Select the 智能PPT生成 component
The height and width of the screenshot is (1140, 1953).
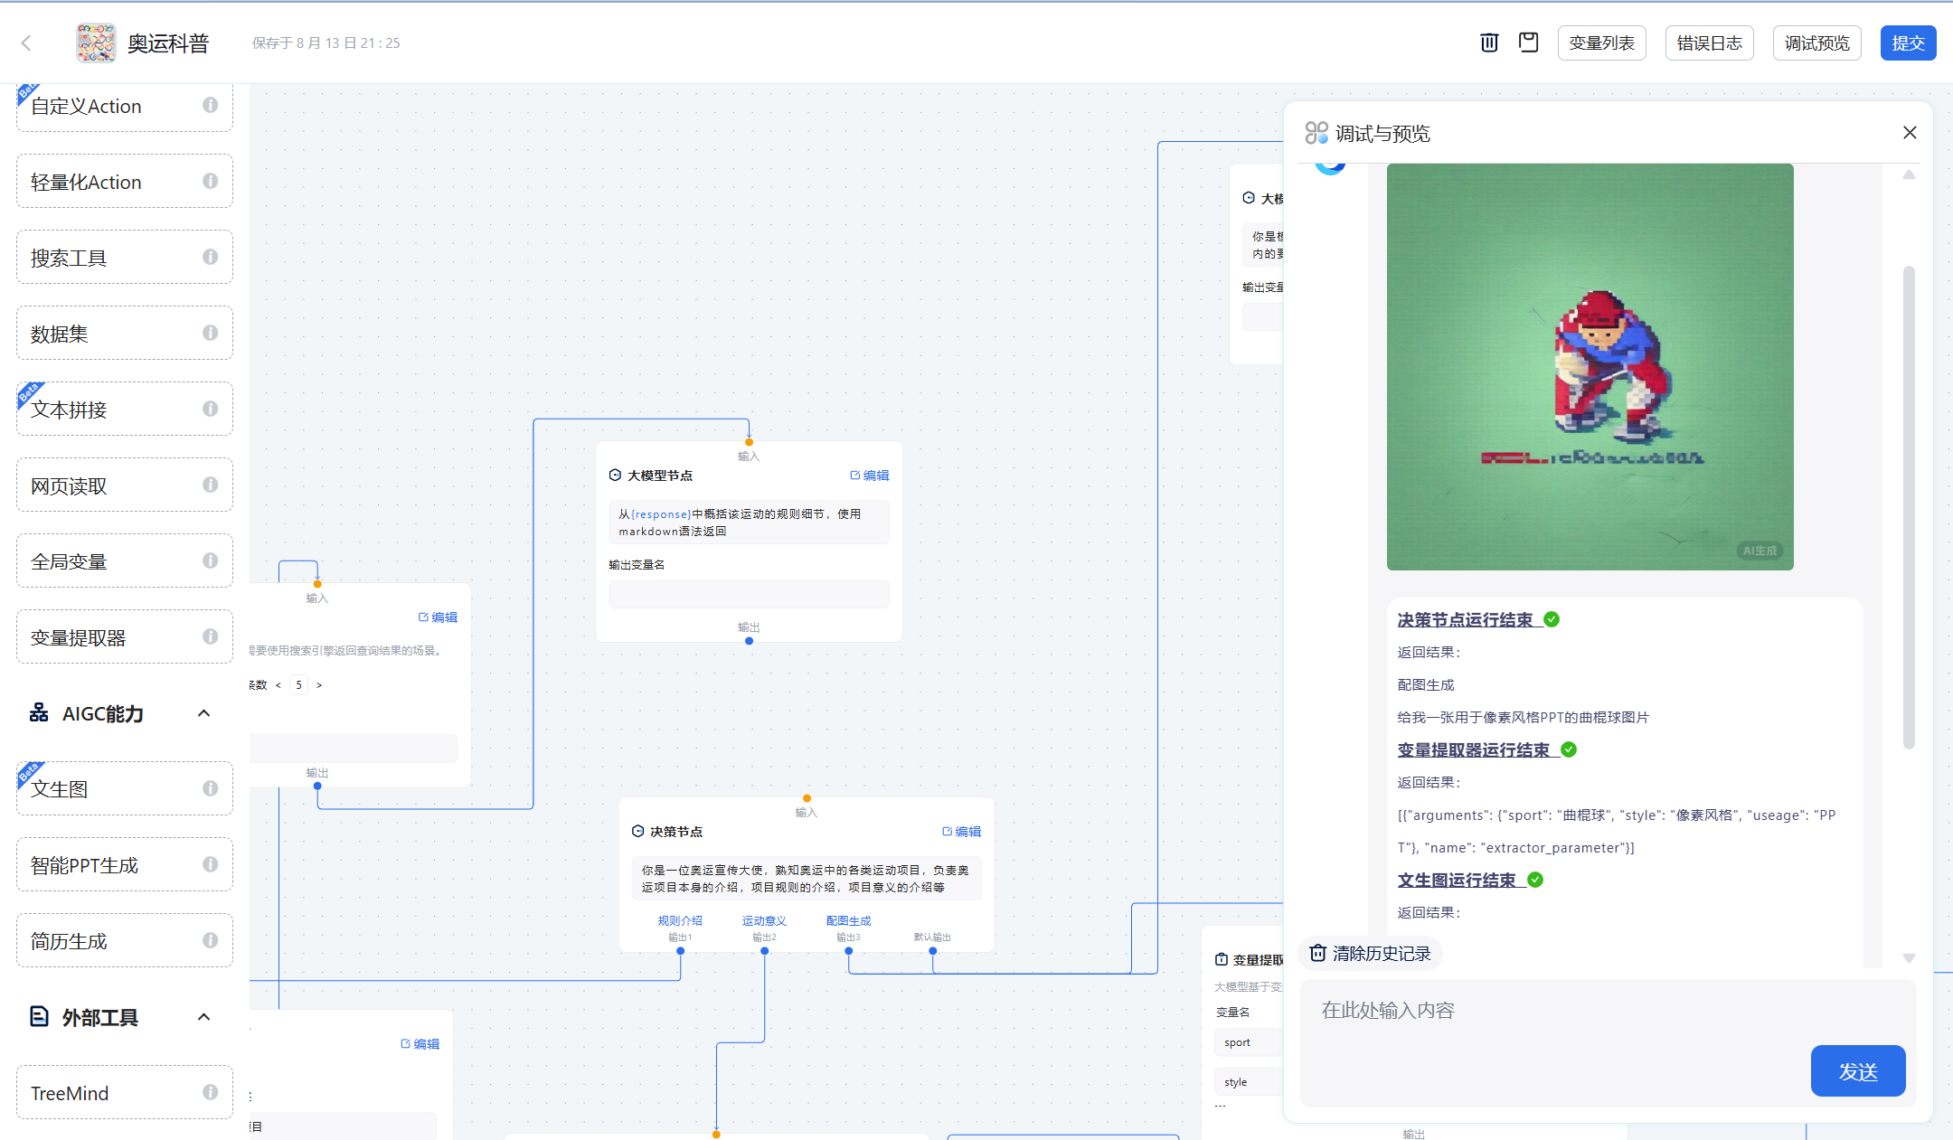125,865
